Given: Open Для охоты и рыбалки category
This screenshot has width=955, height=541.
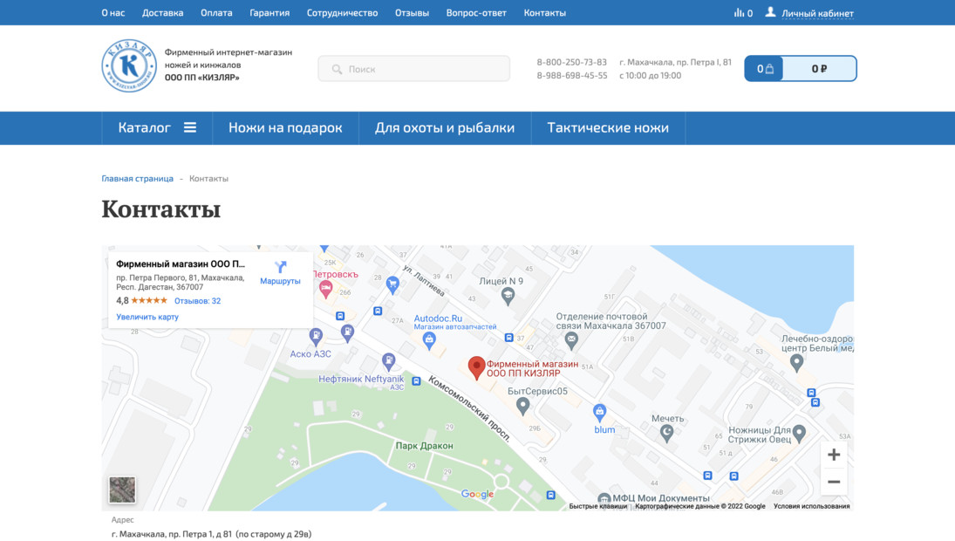Looking at the screenshot, I should 445,128.
